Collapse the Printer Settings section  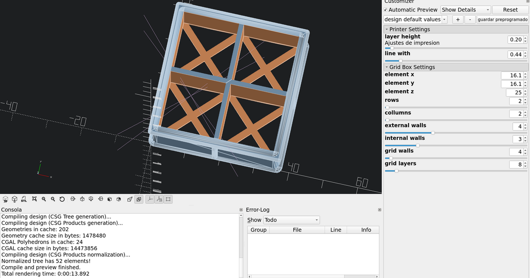tap(387, 29)
